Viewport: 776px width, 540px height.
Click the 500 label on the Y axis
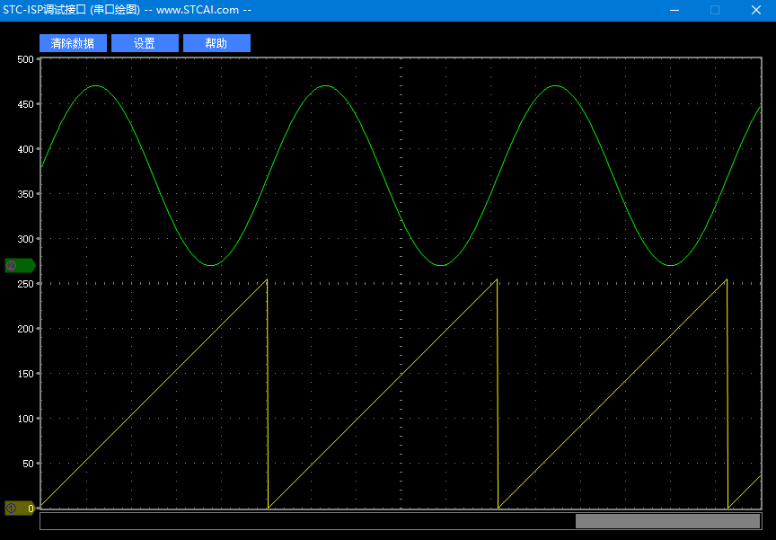(x=25, y=59)
